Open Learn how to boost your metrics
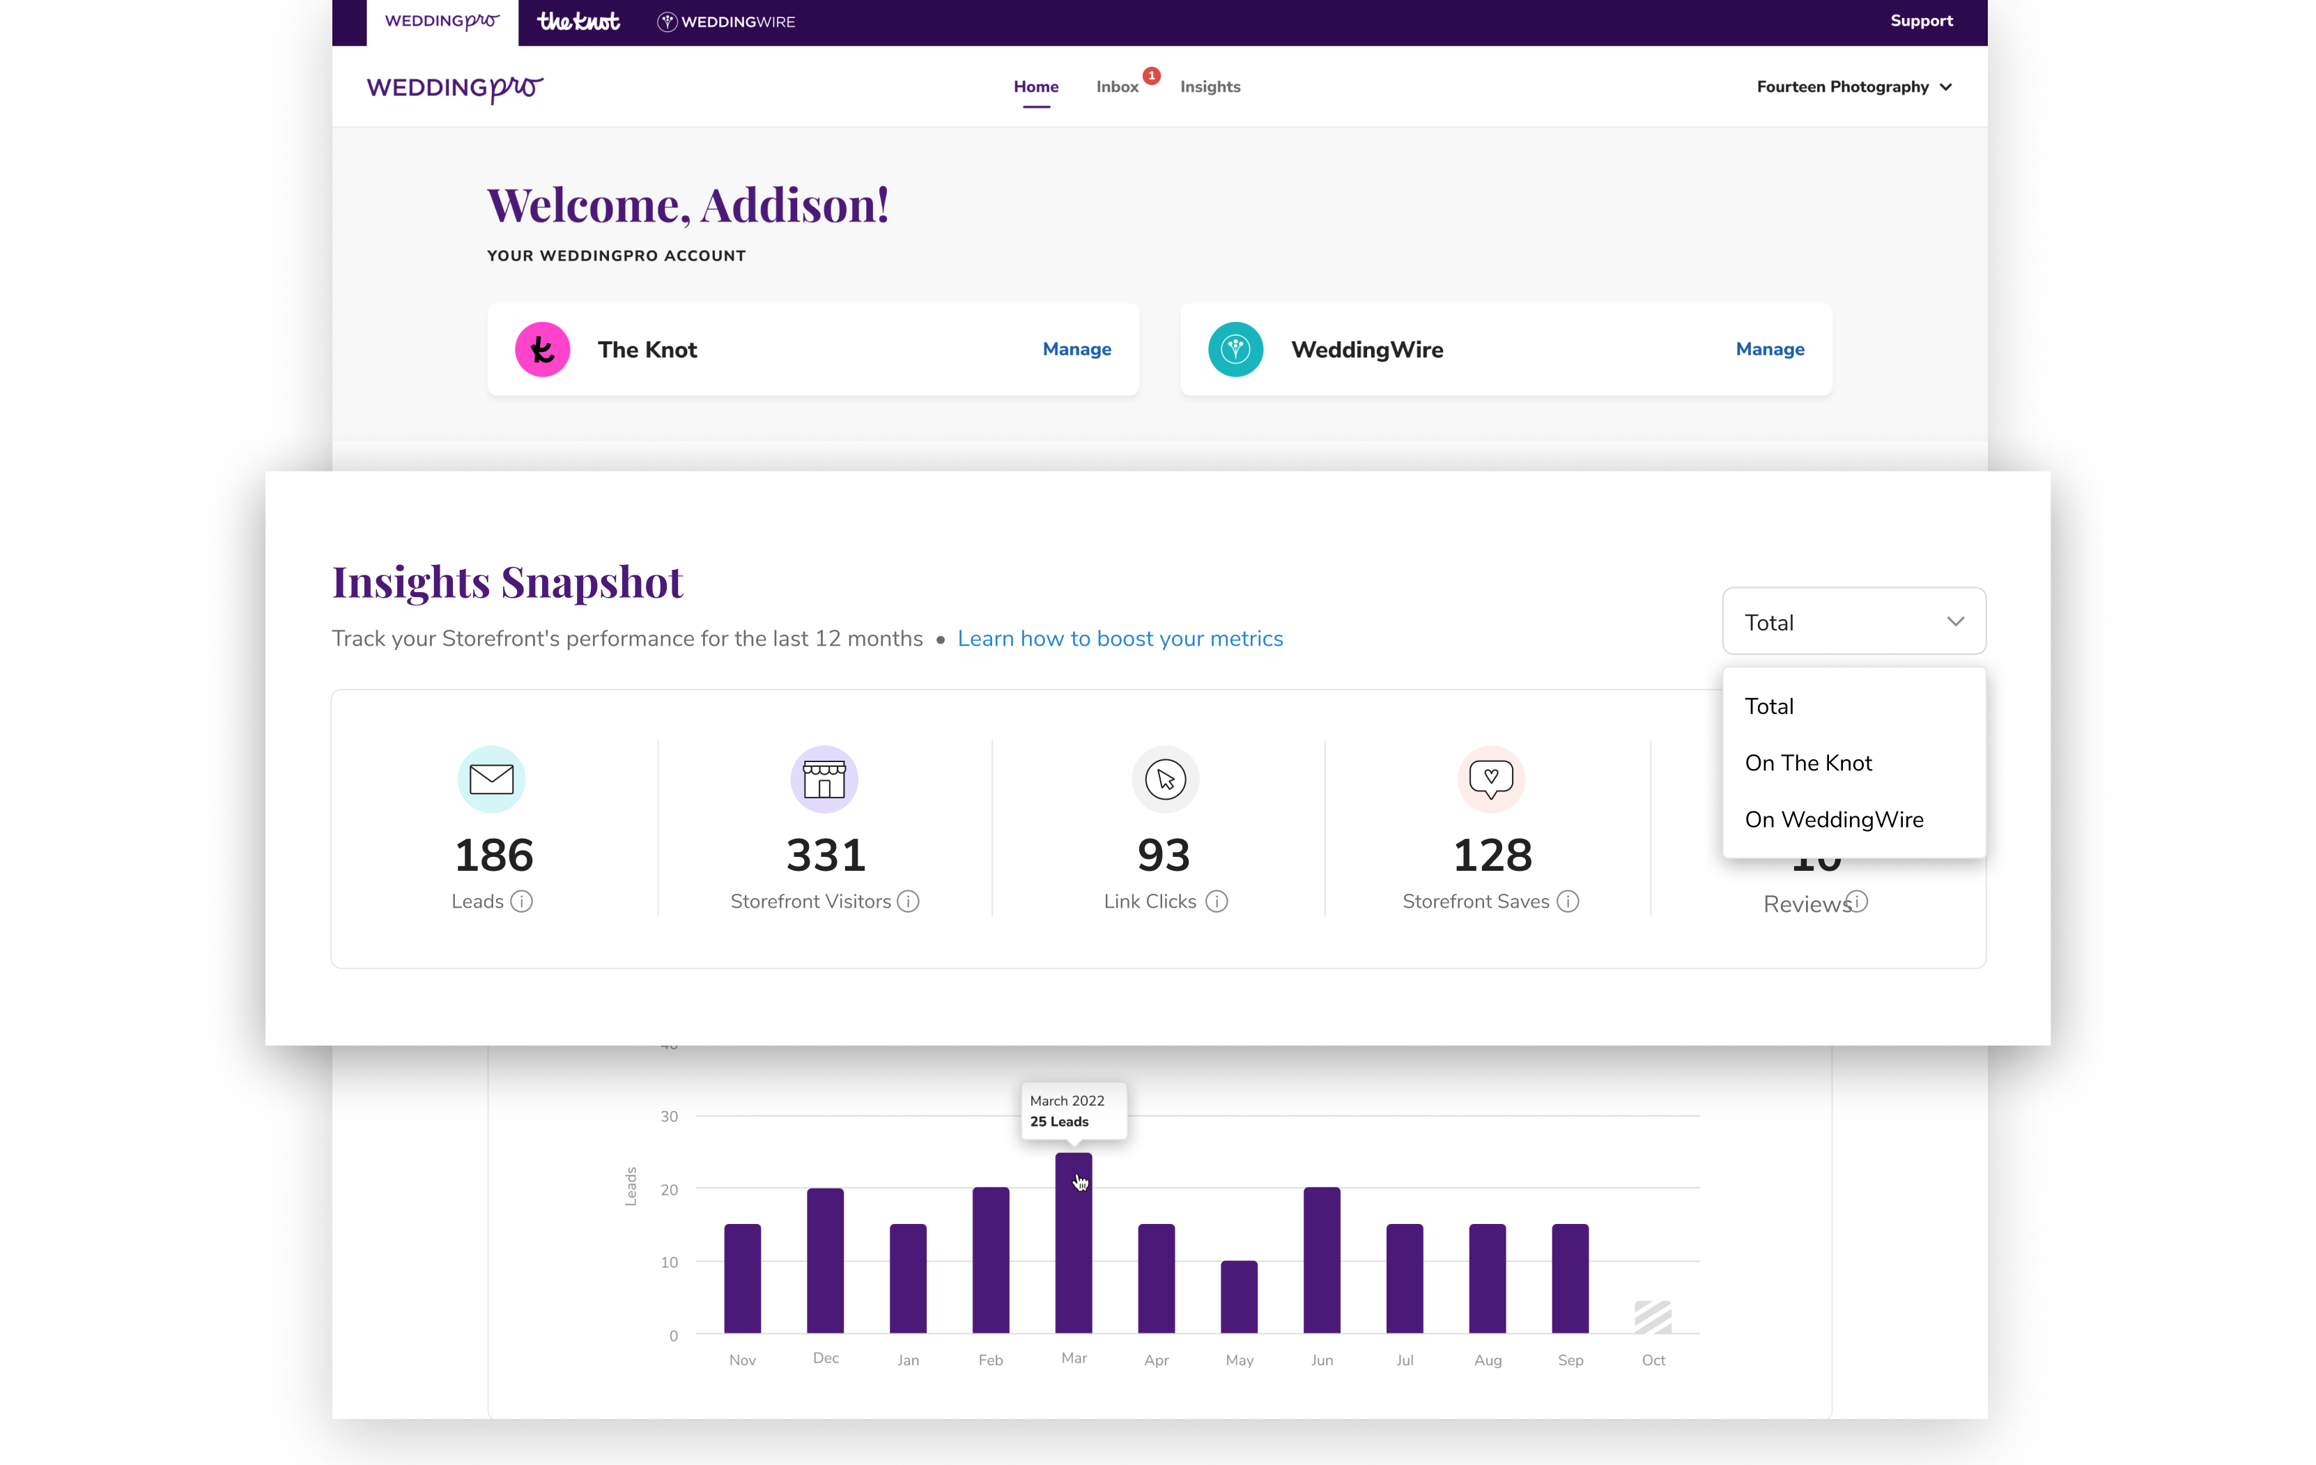The image size is (2316, 1465). point(1120,639)
